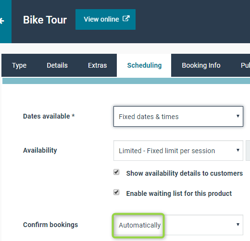This screenshot has width=250, height=241.
Task: Open the View online button
Action: [x=105, y=19]
